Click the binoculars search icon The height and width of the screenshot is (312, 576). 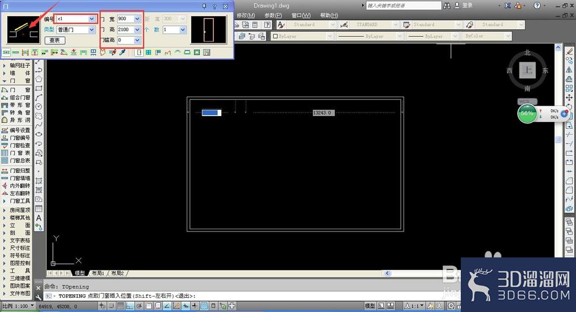click(447, 6)
